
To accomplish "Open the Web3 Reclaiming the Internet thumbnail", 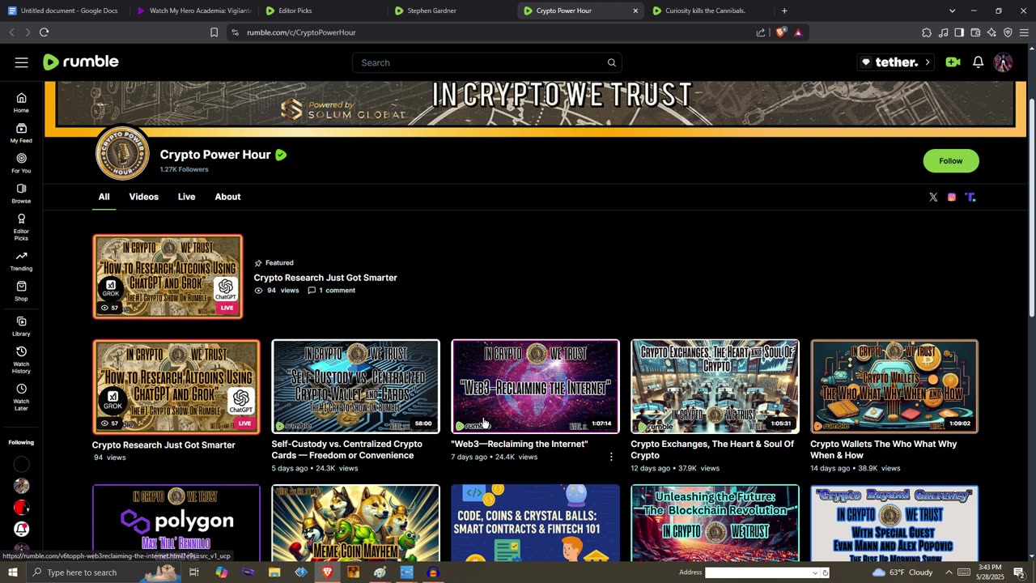I will coord(535,386).
